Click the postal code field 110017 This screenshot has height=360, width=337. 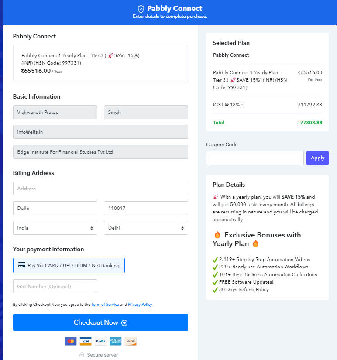(146, 208)
